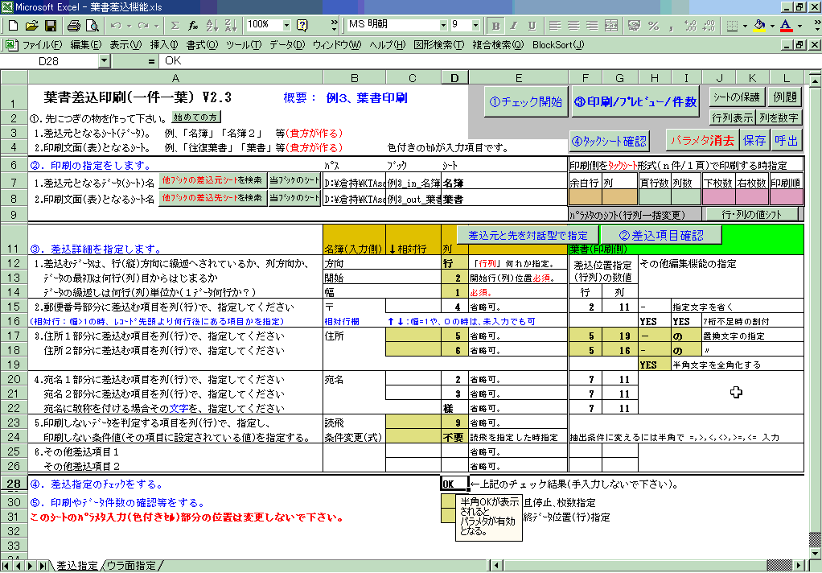This screenshot has width=822, height=573.
Task: Open the データ(D) menu
Action: coord(287,45)
